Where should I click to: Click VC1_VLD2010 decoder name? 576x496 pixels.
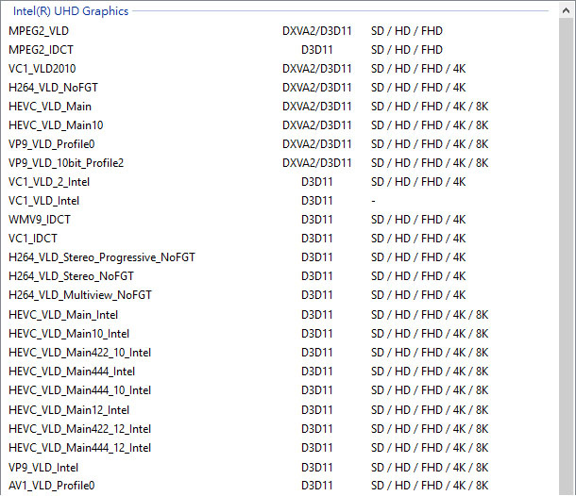pos(42,69)
